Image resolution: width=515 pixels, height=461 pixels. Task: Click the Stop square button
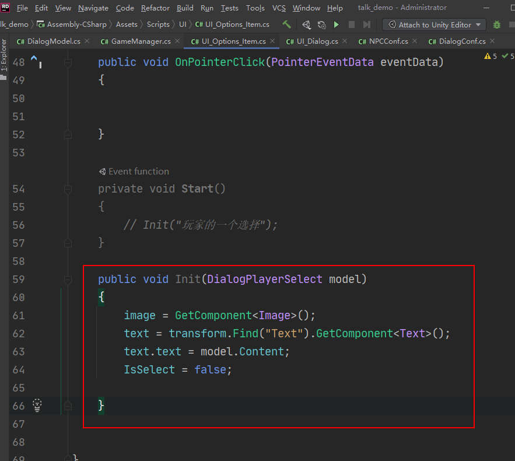[x=352, y=25]
